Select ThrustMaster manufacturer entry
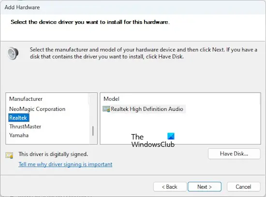Viewport: 266px width, 197px height. [25, 126]
